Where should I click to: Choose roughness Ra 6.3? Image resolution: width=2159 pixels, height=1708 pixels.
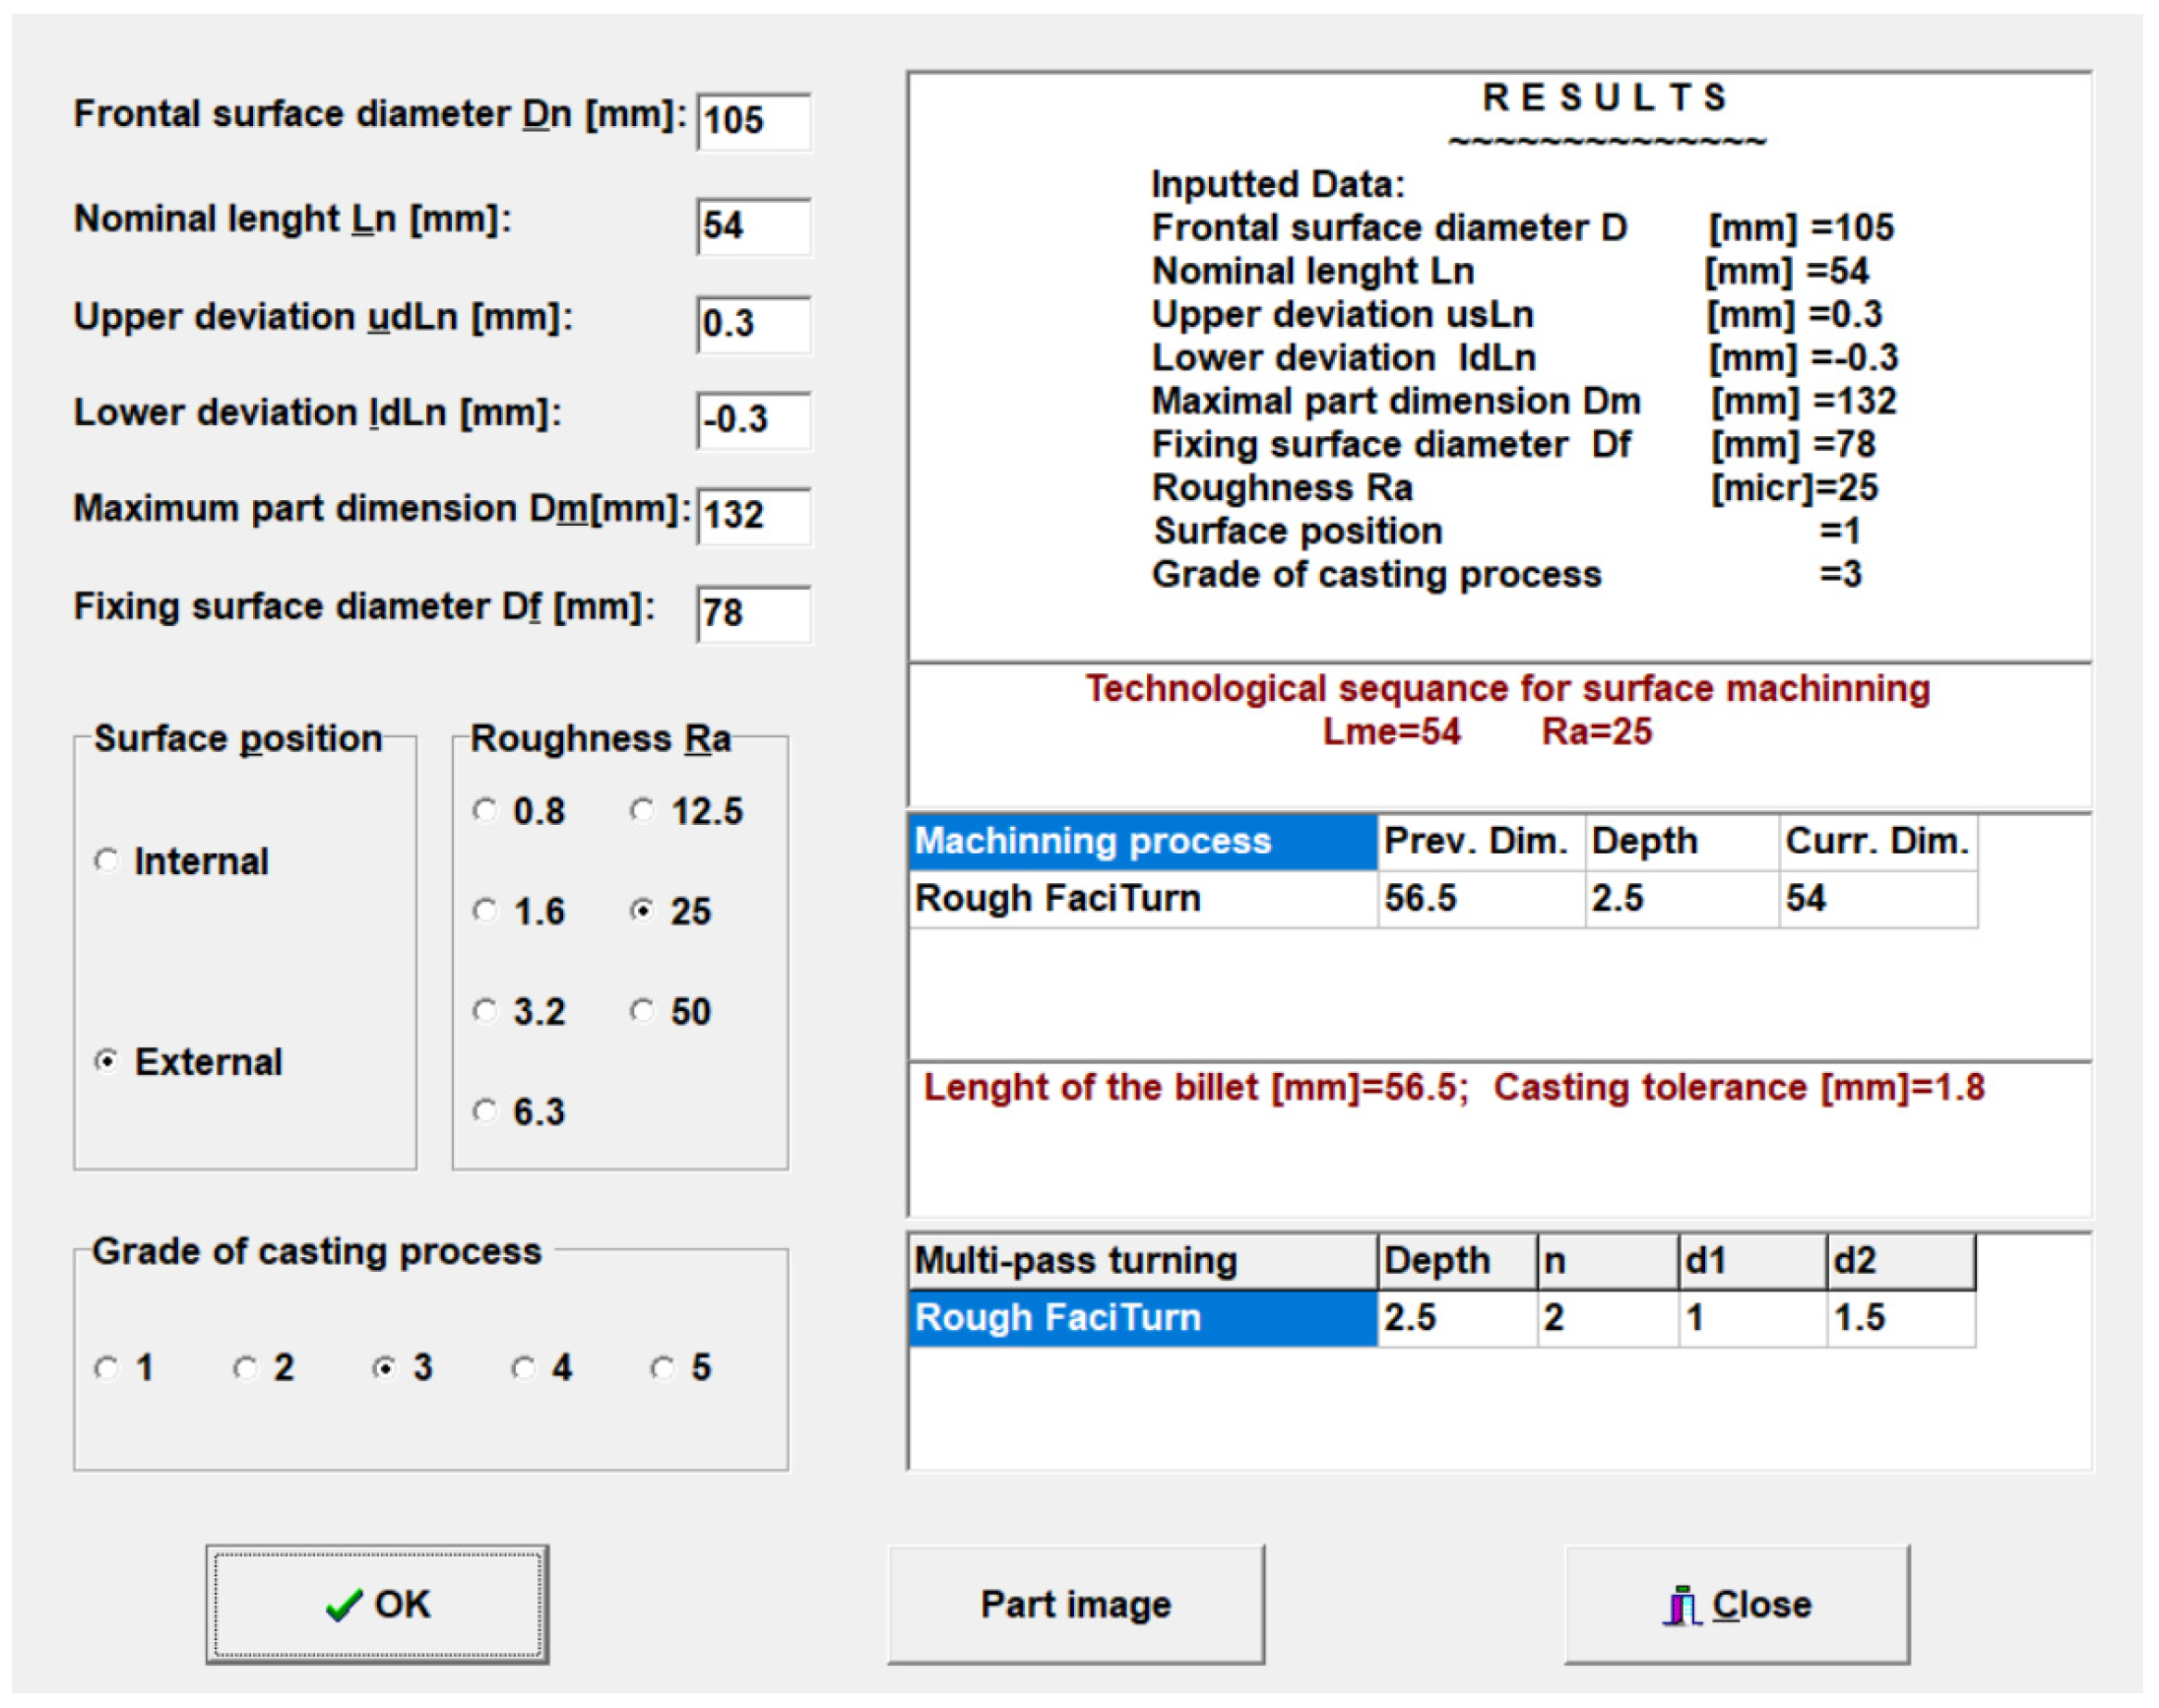[x=485, y=1111]
